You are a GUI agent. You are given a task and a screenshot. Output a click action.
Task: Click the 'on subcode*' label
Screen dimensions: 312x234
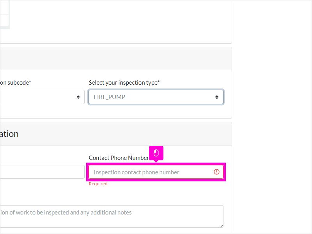pyautogui.click(x=16, y=83)
